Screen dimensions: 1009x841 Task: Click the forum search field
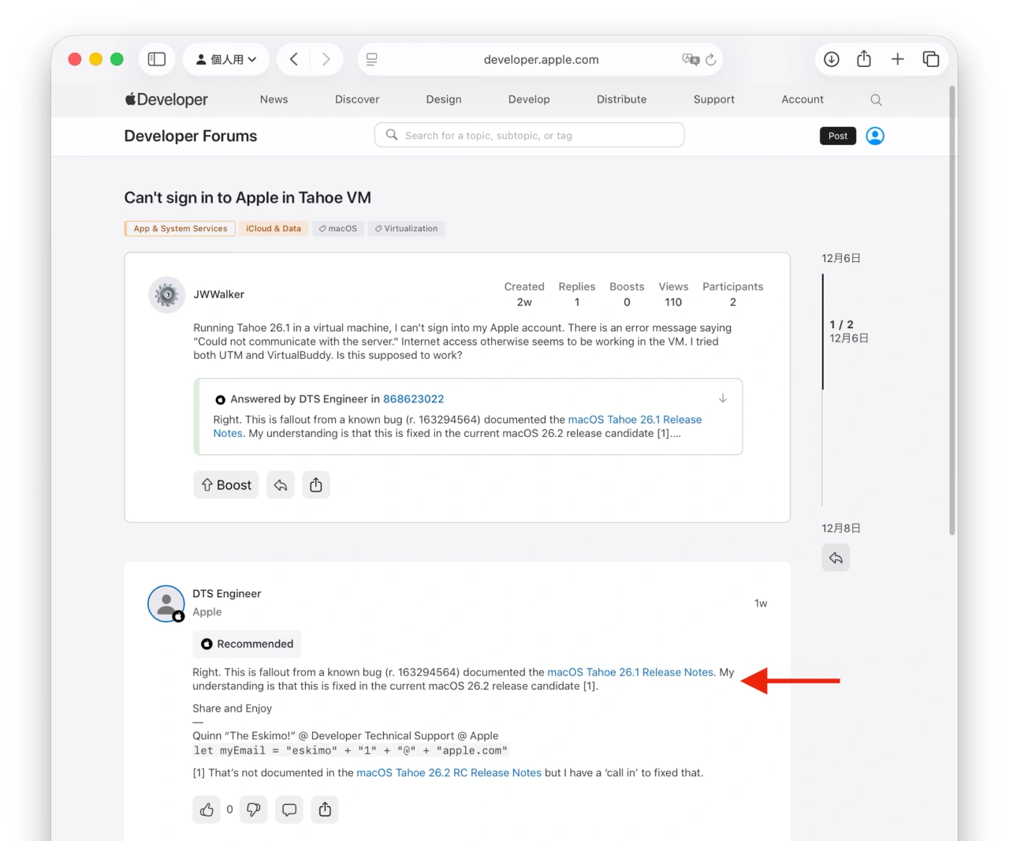tap(529, 135)
